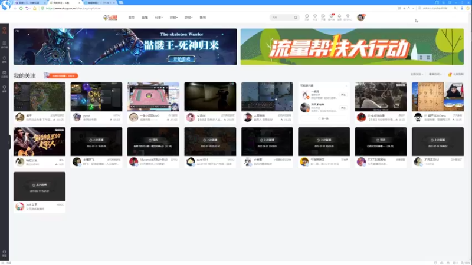Screen dimensions: 472x265
Task: Click the download arrow icon in browser toolbar
Action: tap(462, 8)
